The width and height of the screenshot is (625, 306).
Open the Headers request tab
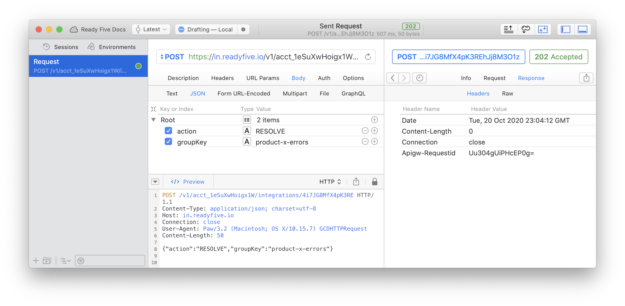click(222, 78)
